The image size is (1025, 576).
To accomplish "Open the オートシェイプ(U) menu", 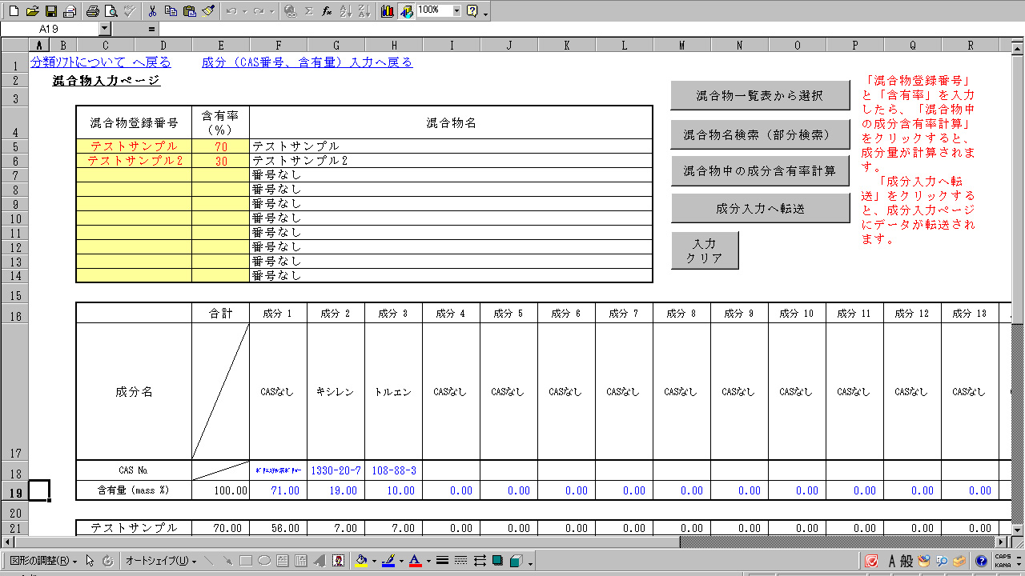I will [160, 561].
